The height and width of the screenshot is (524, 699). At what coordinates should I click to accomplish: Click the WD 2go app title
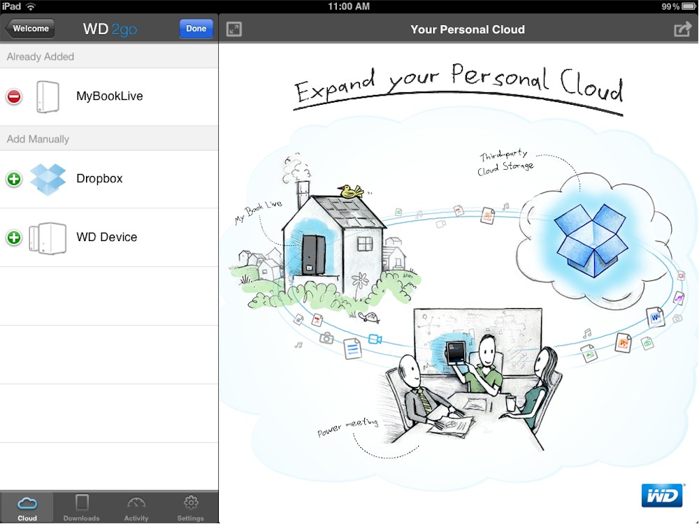click(x=110, y=29)
